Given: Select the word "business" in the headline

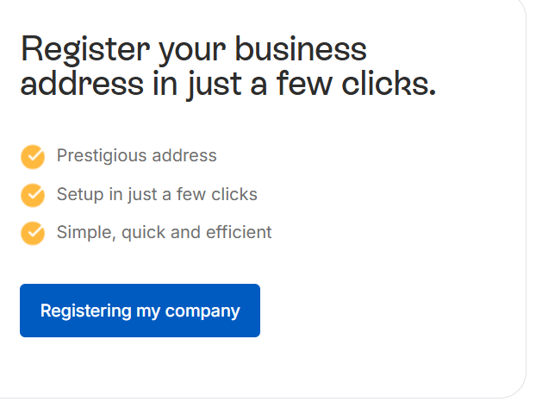Looking at the screenshot, I should (x=302, y=49).
